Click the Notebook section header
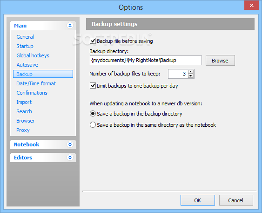This screenshot has width=262, height=213. (x=43, y=144)
